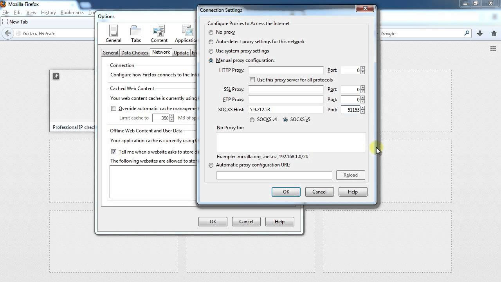
Task: Open the Edit menu
Action: click(x=18, y=13)
